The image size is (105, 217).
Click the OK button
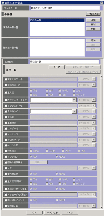point(35,212)
